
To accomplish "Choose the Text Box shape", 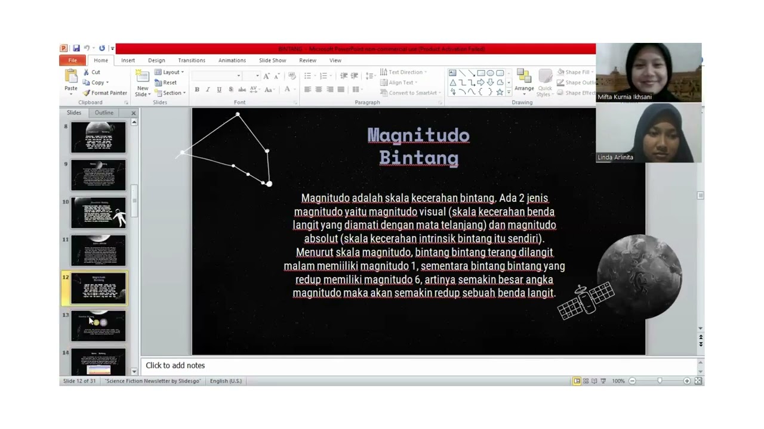I will (x=452, y=73).
